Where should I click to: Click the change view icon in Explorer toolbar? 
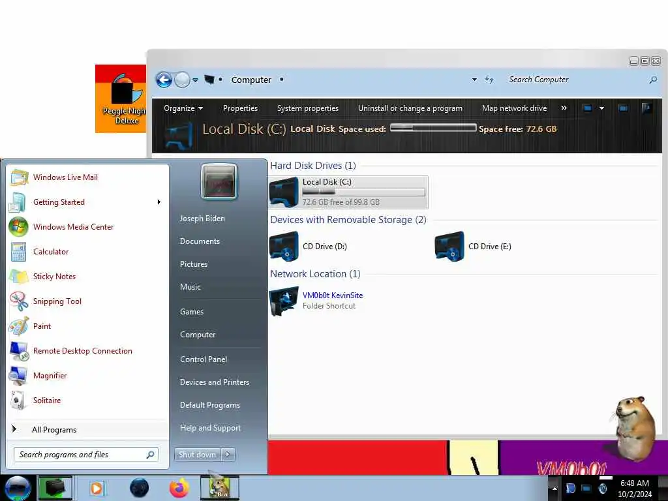click(588, 108)
